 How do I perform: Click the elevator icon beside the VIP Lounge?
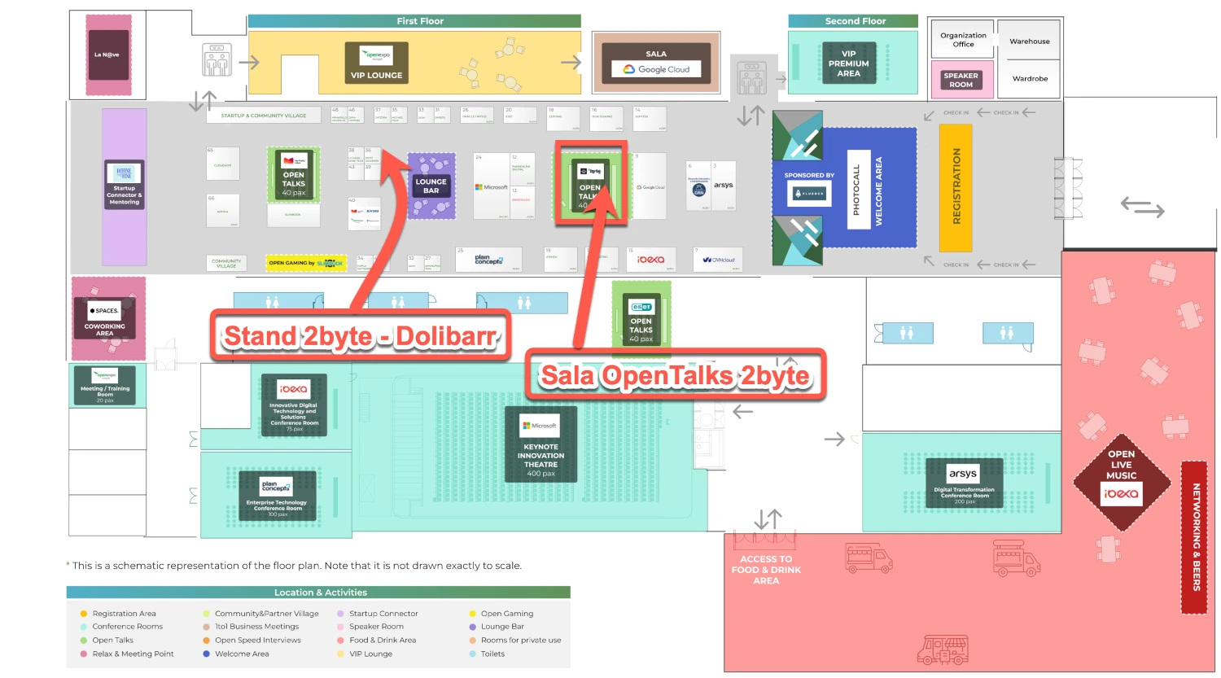click(x=217, y=61)
